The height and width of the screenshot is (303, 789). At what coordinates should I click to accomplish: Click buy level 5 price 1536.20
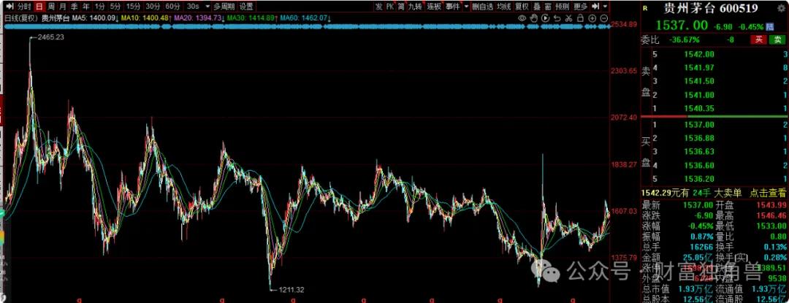point(699,178)
